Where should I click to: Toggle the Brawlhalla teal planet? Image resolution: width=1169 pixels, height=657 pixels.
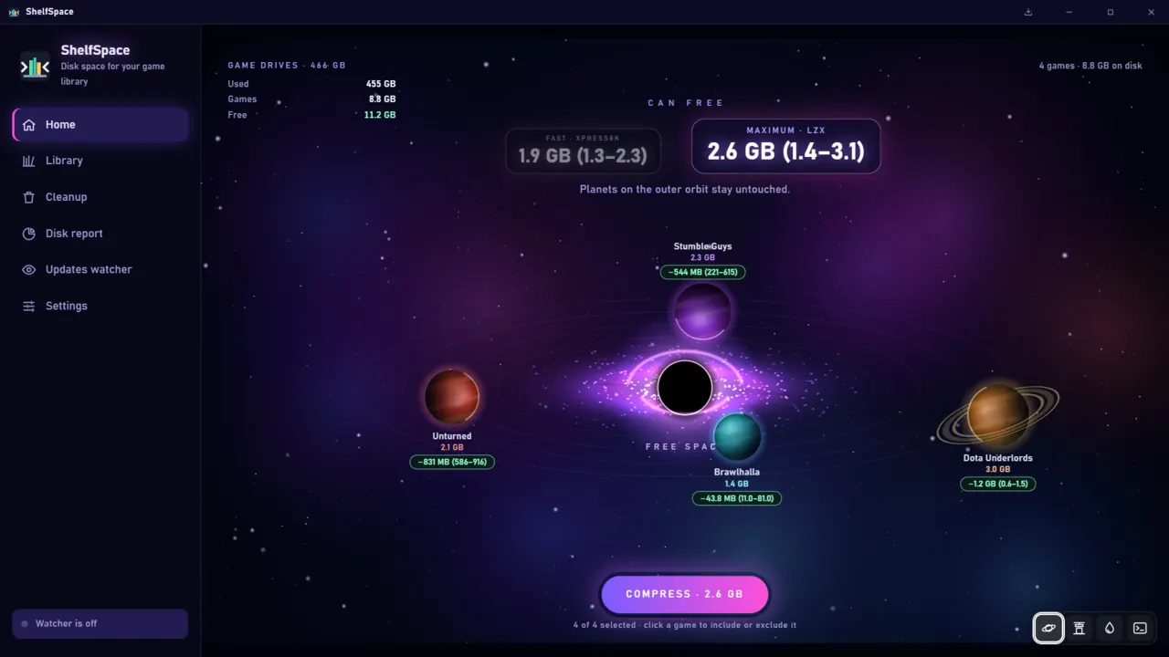[737, 437]
